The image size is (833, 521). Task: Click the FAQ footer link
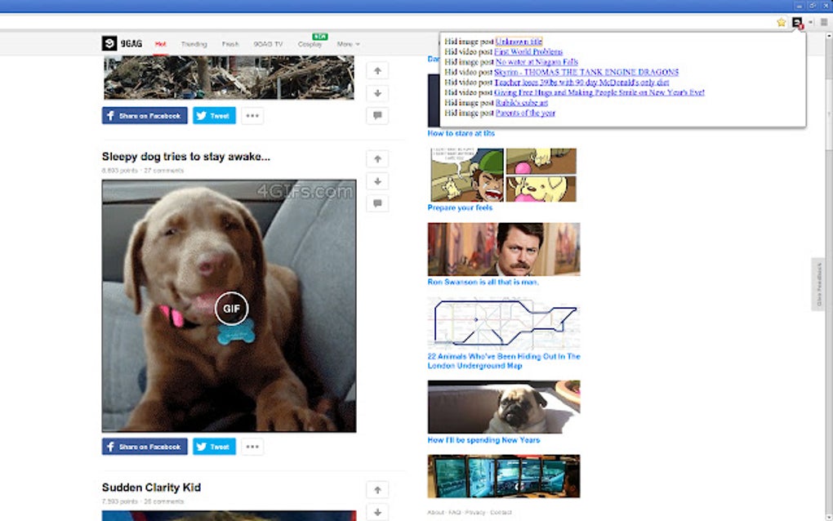pos(456,514)
